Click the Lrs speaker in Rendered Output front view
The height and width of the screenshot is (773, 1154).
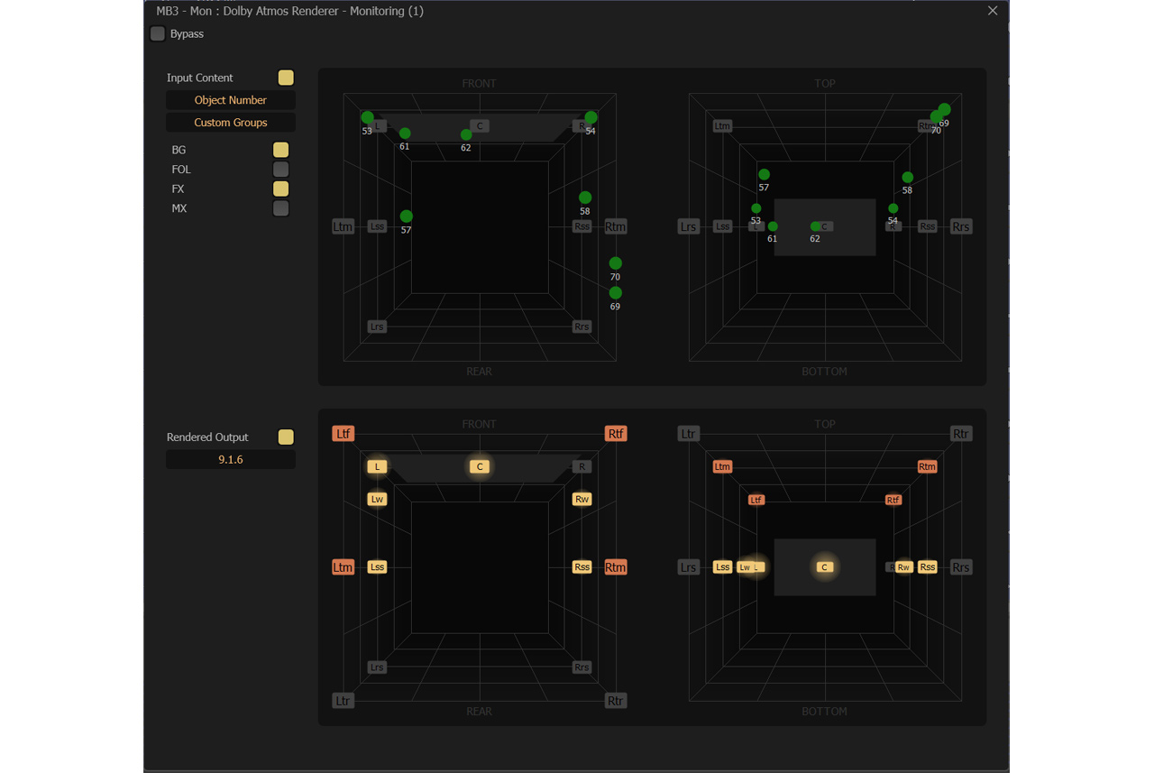[377, 667]
